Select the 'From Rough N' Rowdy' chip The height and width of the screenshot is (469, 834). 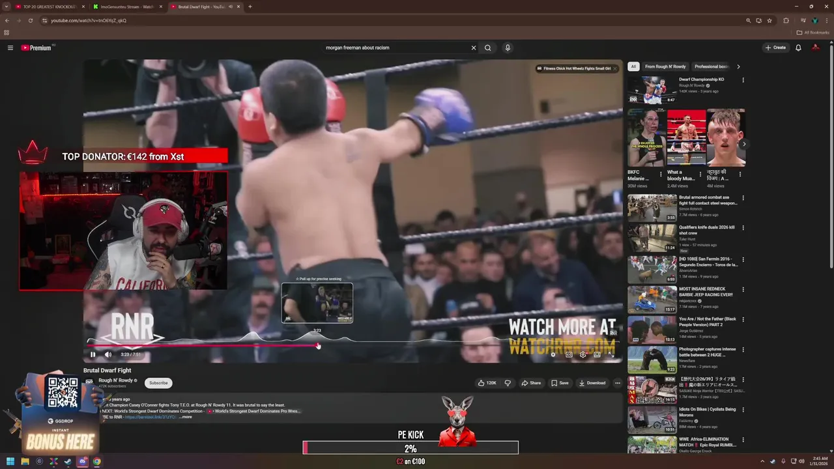pyautogui.click(x=665, y=66)
